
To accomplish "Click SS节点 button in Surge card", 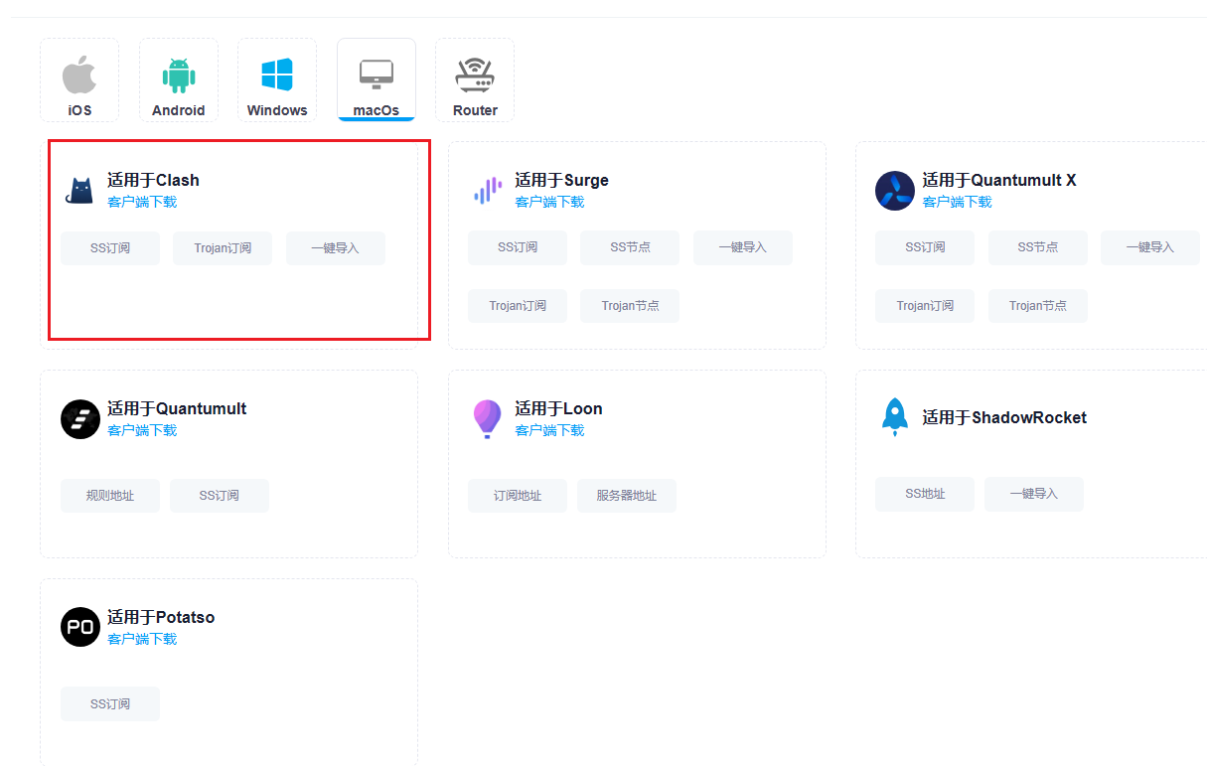I will click(x=630, y=247).
